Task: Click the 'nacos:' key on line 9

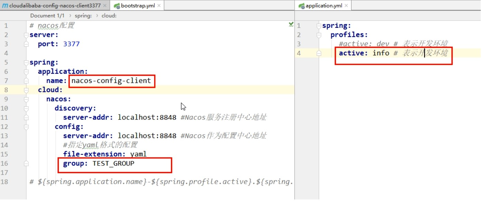Action: pos(59,99)
